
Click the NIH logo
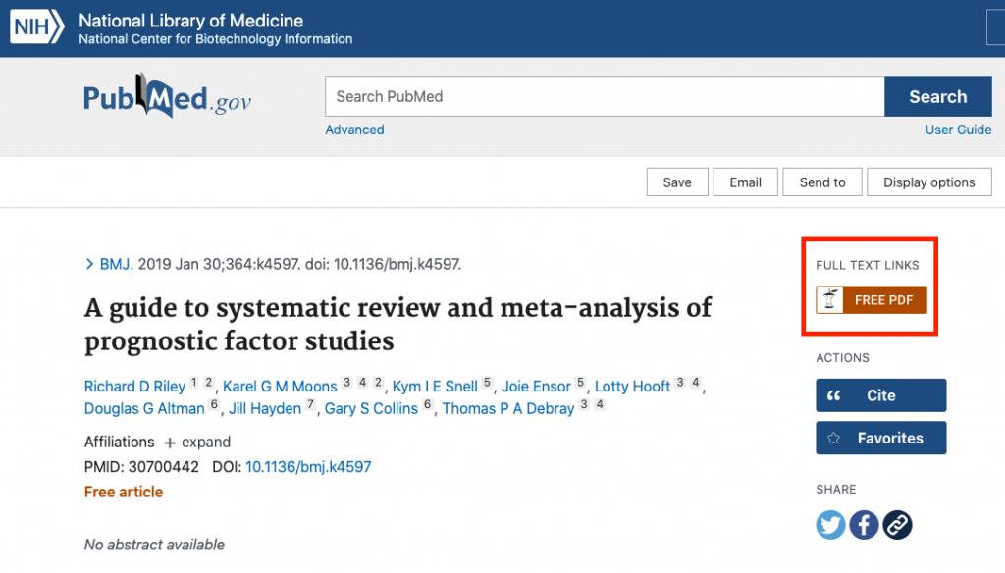tap(35, 26)
